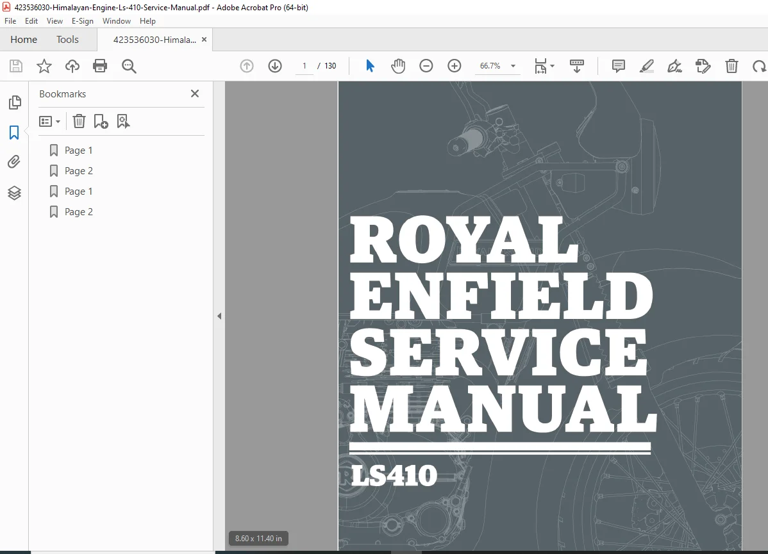This screenshot has height=554, width=768.
Task: Select the highlight text pen
Action: (x=647, y=66)
